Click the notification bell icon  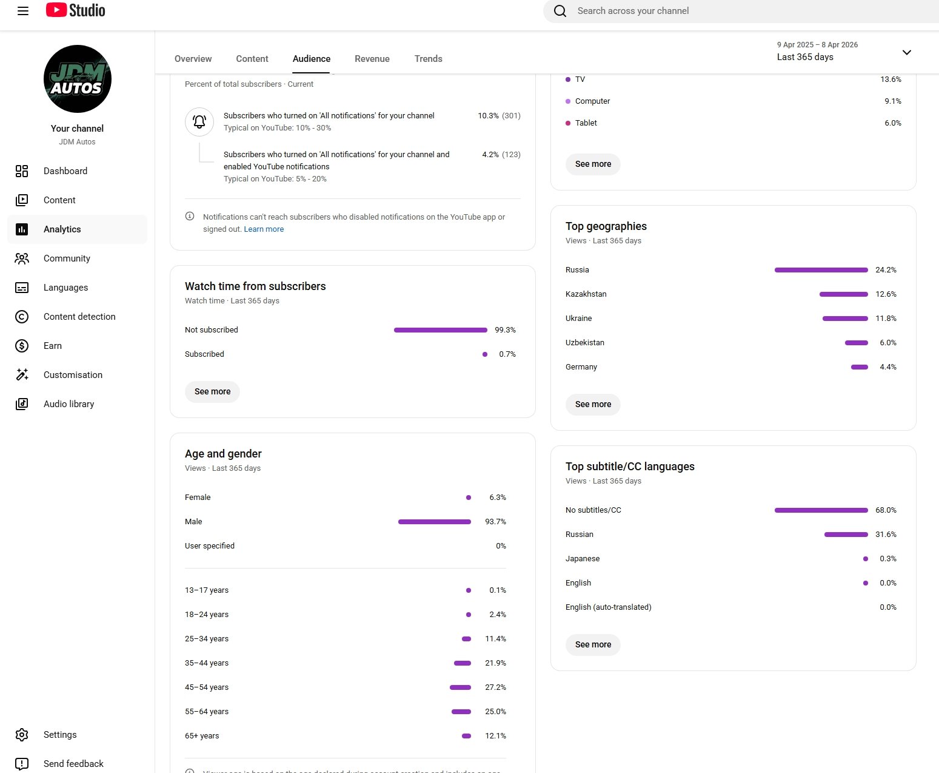coord(199,122)
